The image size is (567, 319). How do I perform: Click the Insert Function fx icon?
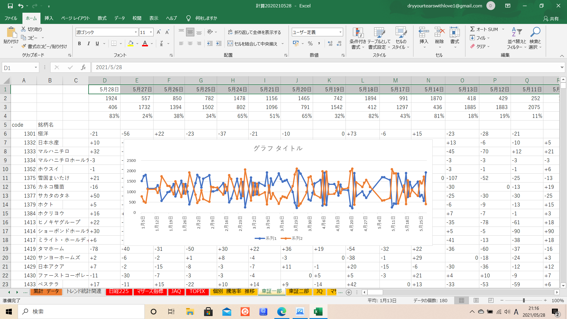pos(83,67)
